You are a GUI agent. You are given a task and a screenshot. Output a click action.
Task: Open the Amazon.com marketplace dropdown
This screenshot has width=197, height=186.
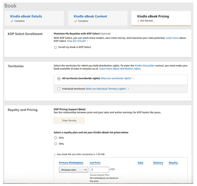coord(73,170)
